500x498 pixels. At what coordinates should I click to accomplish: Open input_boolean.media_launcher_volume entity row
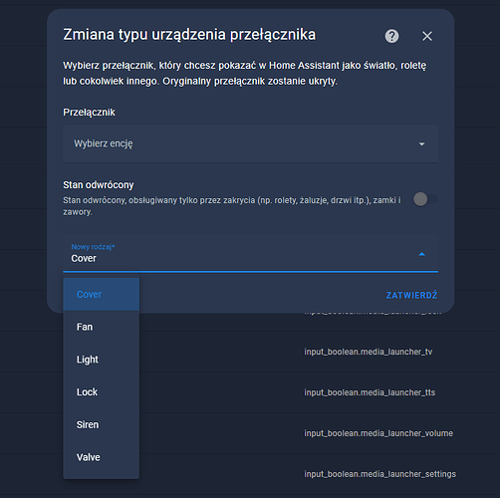click(x=378, y=433)
